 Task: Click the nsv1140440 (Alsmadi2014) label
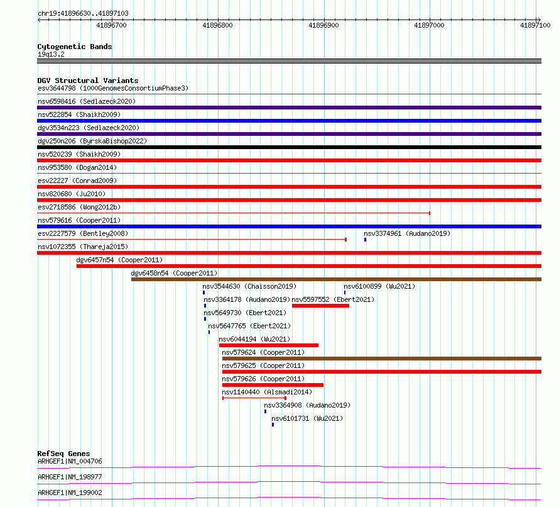(x=267, y=392)
